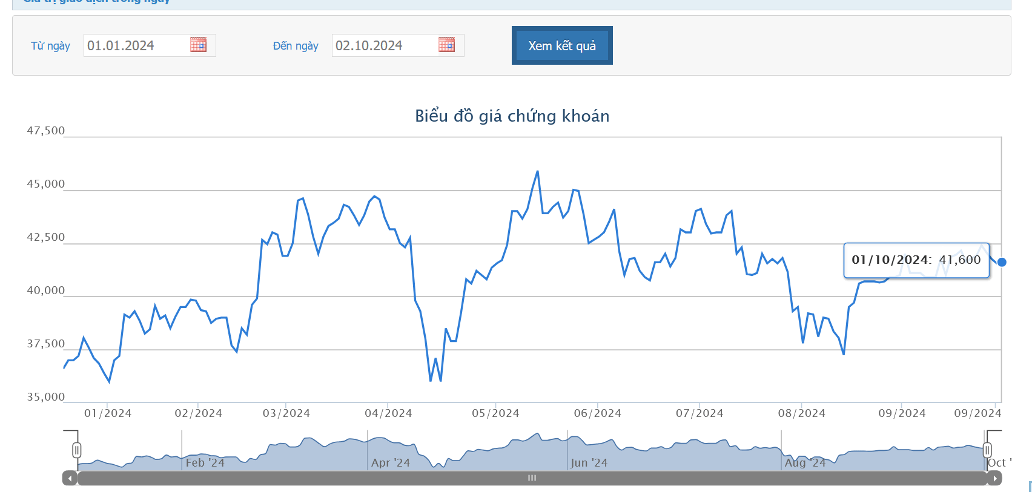This screenshot has height=492, width=1032.
Task: Click x-axis label 02/2024
Action: pyautogui.click(x=199, y=413)
